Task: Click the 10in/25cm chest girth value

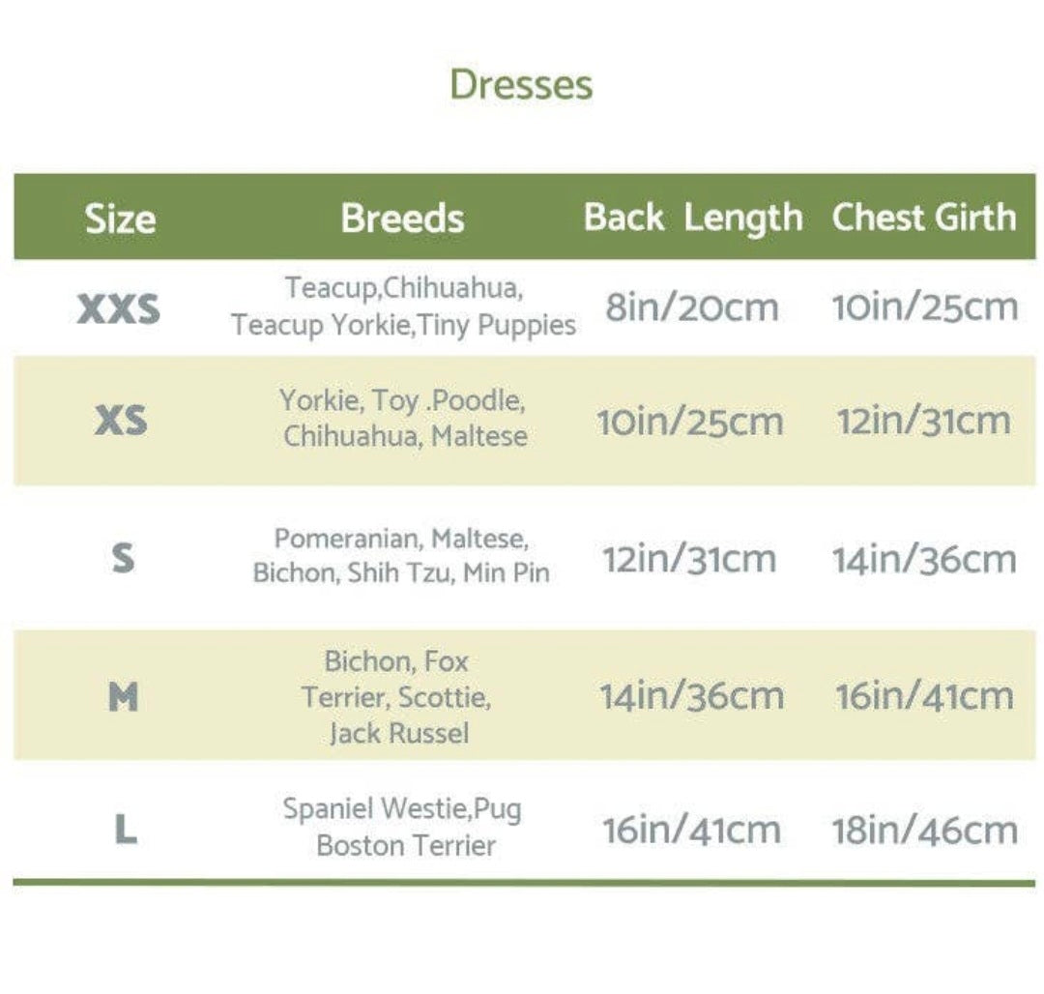Action: coord(924,307)
